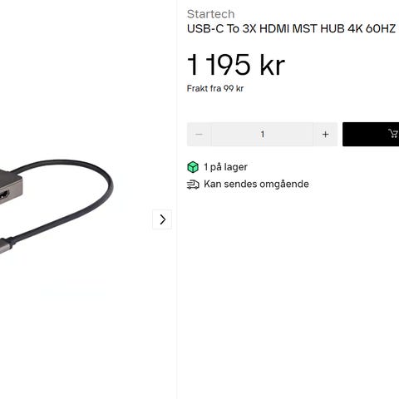
Task: Click the shopping cart icon
Action: (x=393, y=134)
